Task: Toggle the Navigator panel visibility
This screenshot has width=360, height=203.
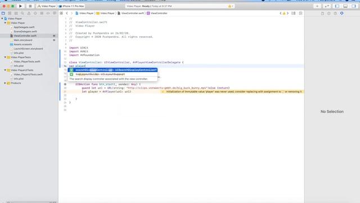Action: tap(337, 6)
